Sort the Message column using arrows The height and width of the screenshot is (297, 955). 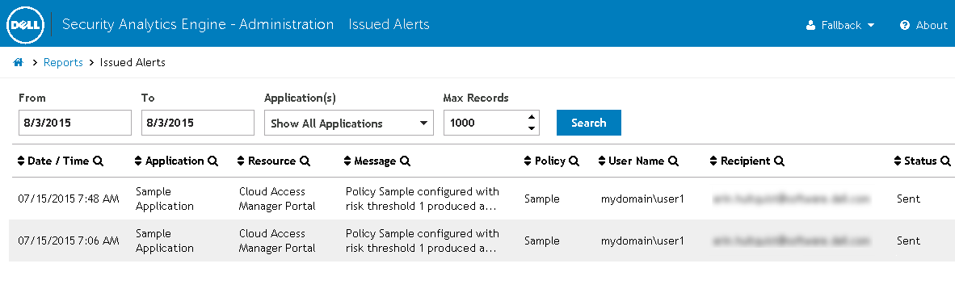(347, 161)
